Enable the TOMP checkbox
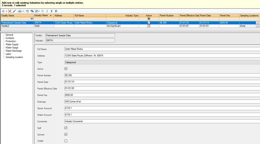The width and height of the screenshot is (260, 144). tap(66, 141)
